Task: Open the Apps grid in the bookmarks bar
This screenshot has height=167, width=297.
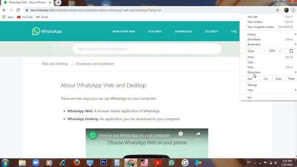Action: click(x=8, y=17)
